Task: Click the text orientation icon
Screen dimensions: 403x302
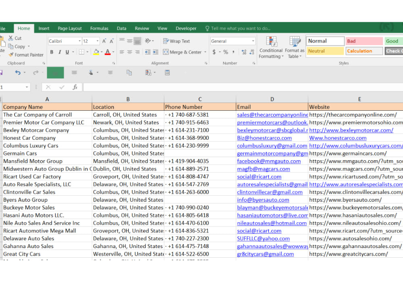Action: pyautogui.click(x=148, y=41)
